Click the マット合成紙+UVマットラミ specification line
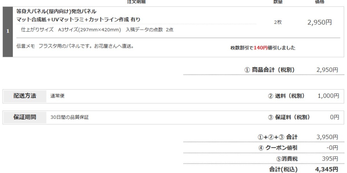This screenshot has width=347, height=173. [x=78, y=20]
